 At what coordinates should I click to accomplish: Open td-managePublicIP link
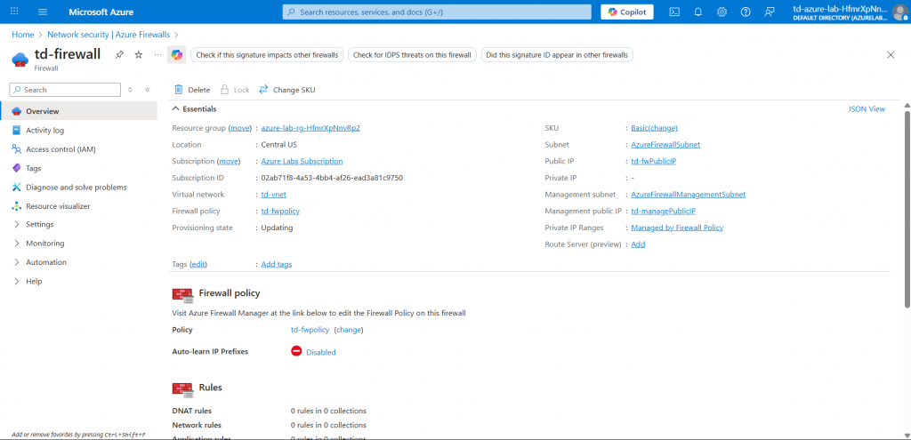tap(664, 212)
